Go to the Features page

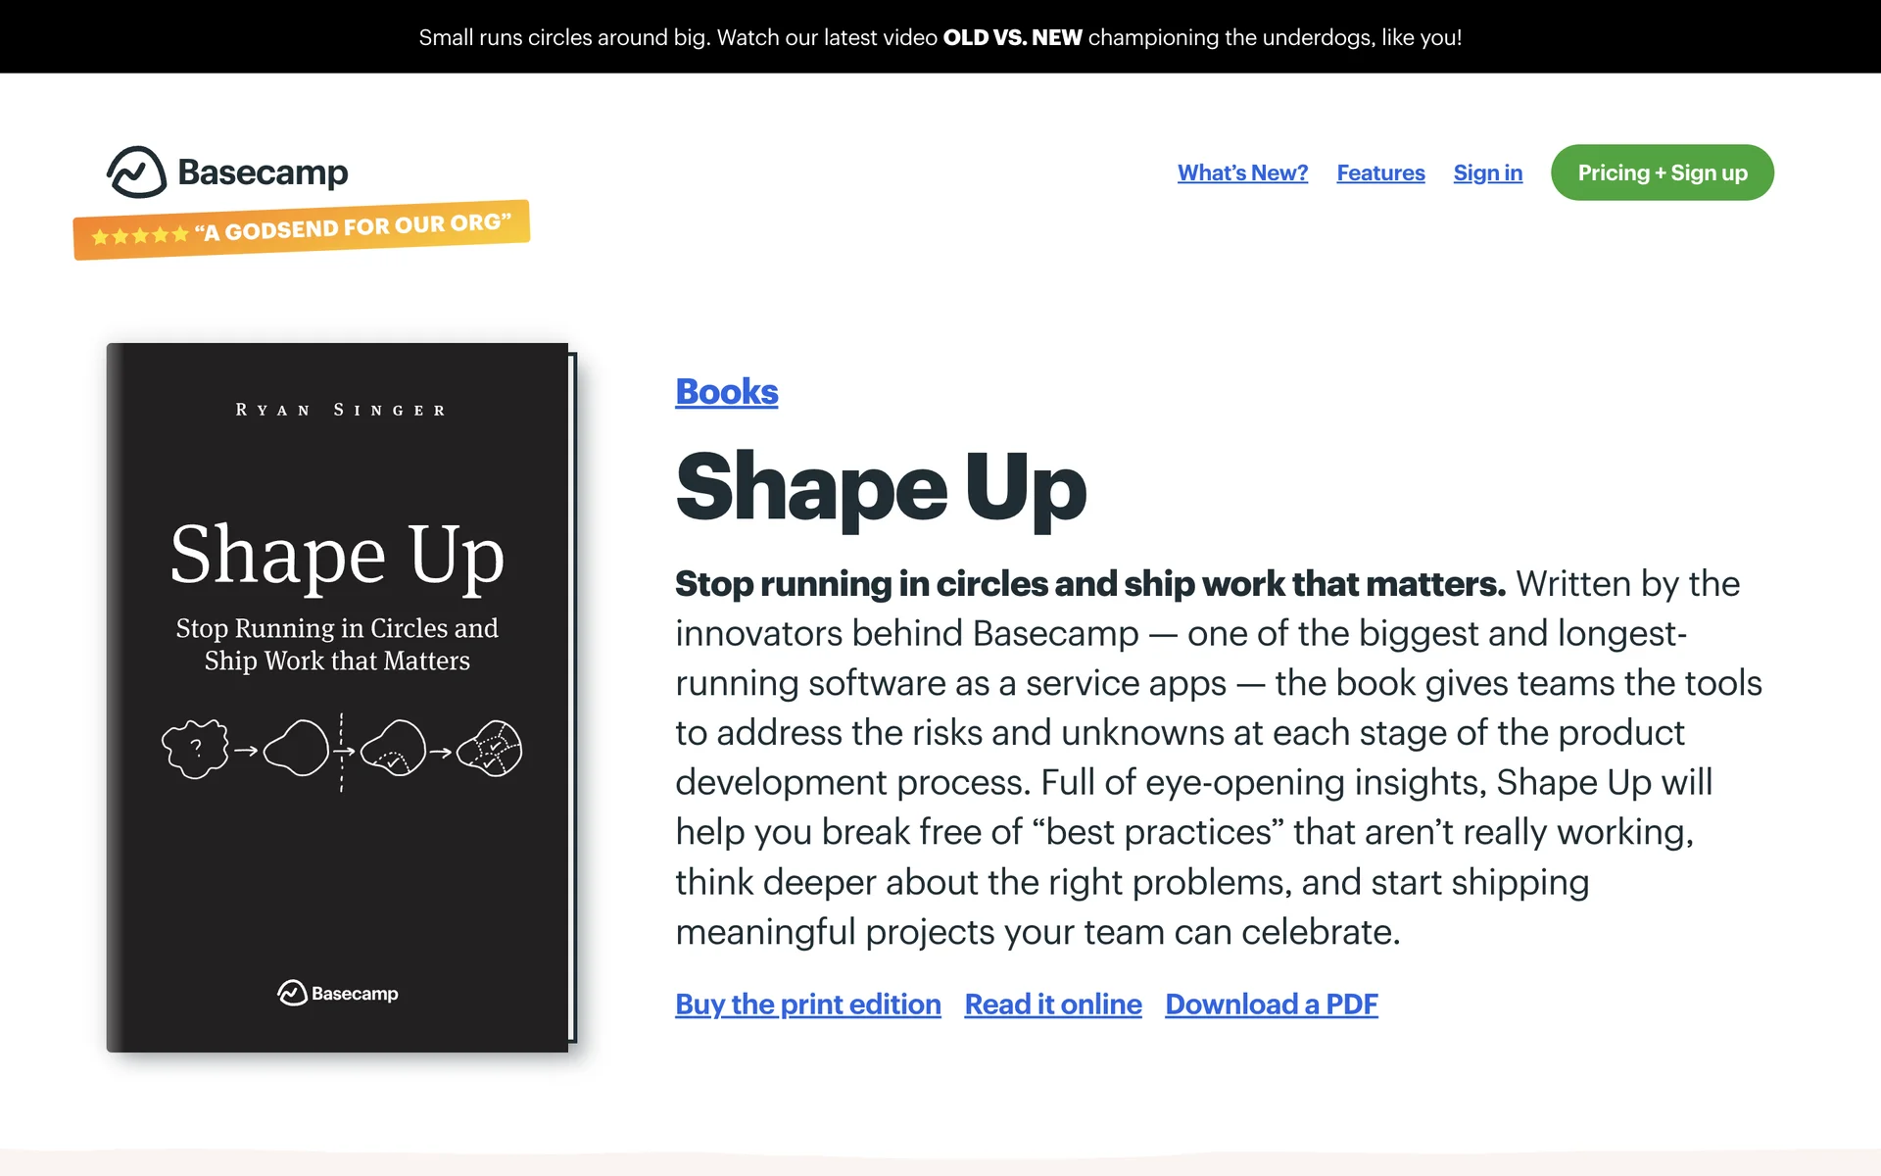(x=1380, y=172)
